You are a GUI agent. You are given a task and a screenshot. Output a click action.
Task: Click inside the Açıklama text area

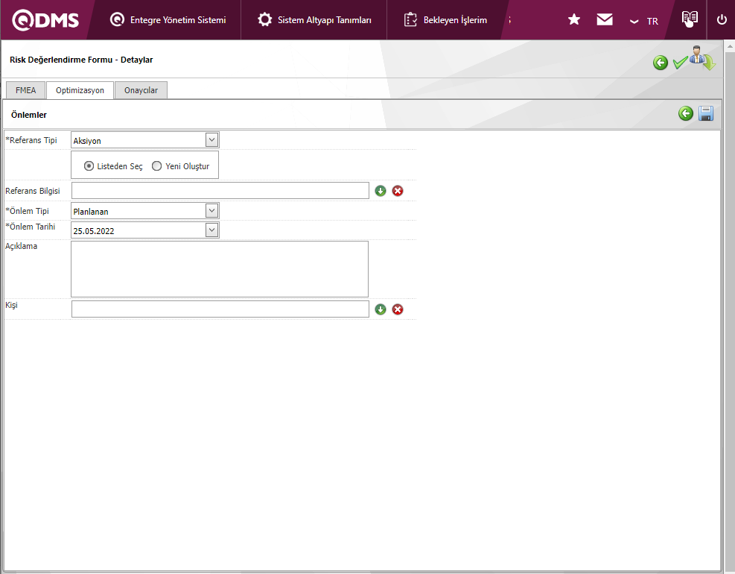(220, 268)
